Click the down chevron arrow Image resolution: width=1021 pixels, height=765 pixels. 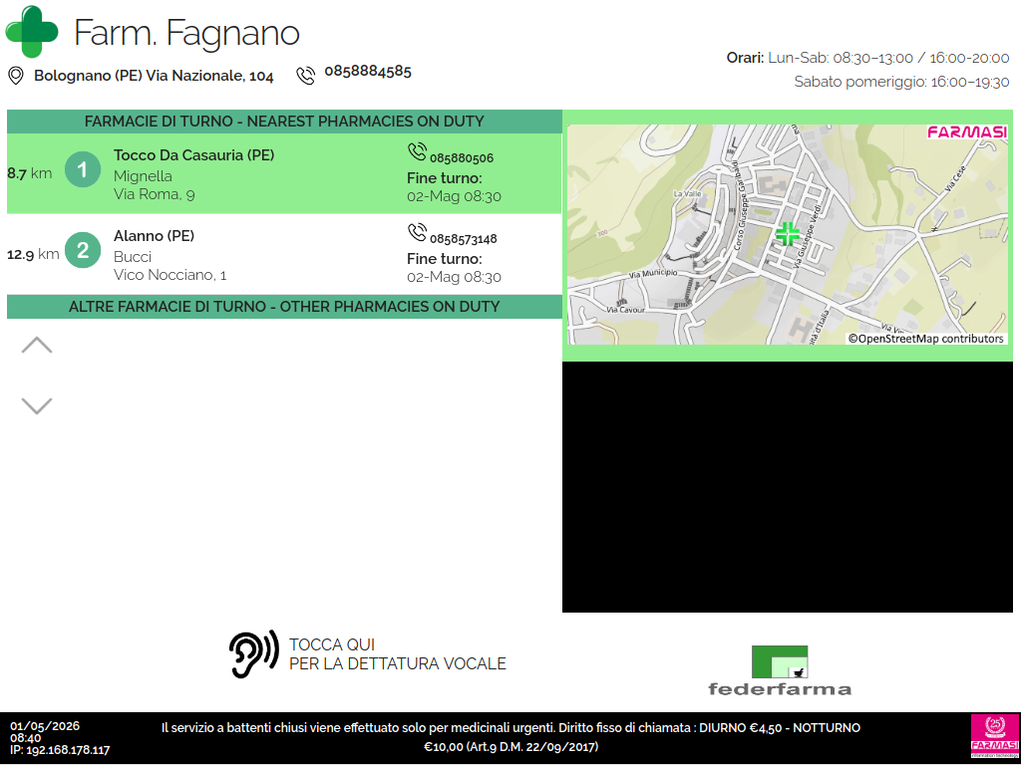(x=37, y=405)
